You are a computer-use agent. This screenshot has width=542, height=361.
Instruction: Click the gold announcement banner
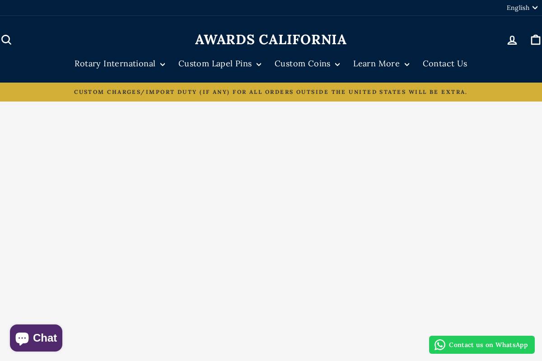coord(271,92)
